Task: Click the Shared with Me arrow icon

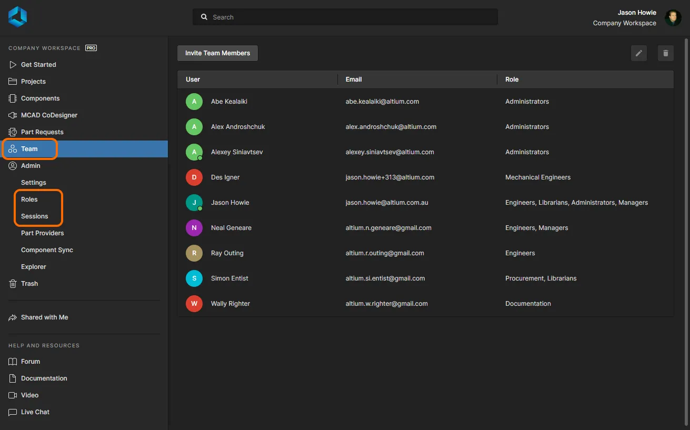Action: (x=13, y=317)
